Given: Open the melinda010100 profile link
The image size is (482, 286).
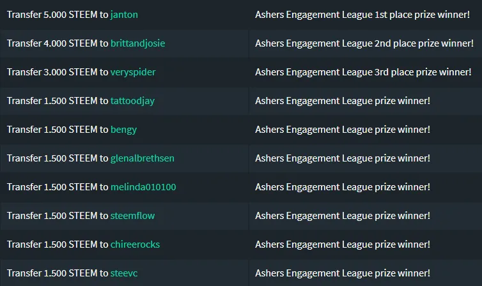Looking at the screenshot, I should tap(143, 187).
